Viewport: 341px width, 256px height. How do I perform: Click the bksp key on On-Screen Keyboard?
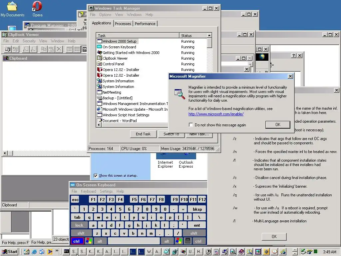tap(197, 209)
